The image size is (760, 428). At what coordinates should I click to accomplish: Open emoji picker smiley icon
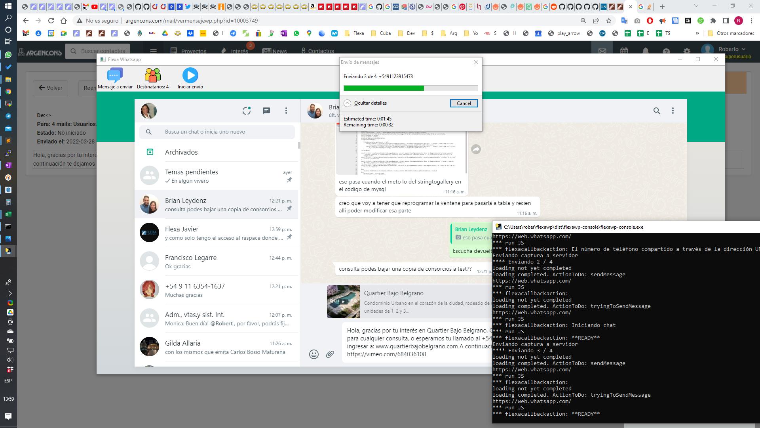(314, 354)
